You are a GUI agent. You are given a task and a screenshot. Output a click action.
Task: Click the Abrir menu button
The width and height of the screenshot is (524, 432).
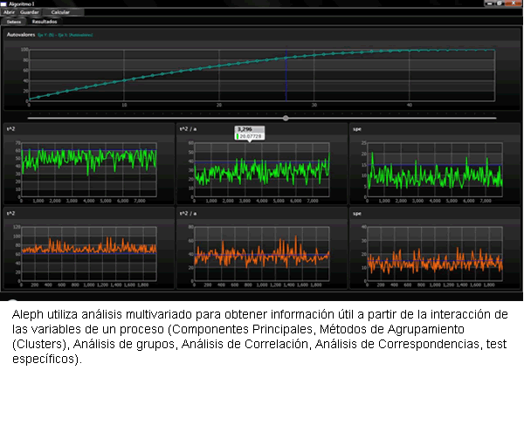pyautogui.click(x=10, y=12)
